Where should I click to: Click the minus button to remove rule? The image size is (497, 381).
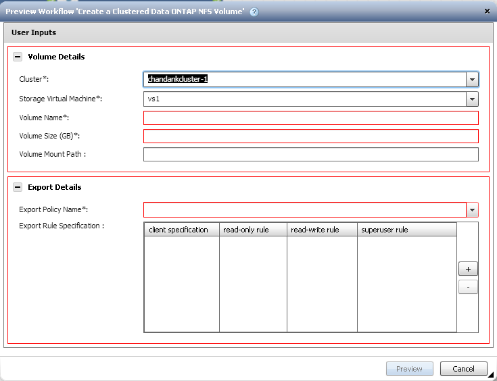pos(468,287)
